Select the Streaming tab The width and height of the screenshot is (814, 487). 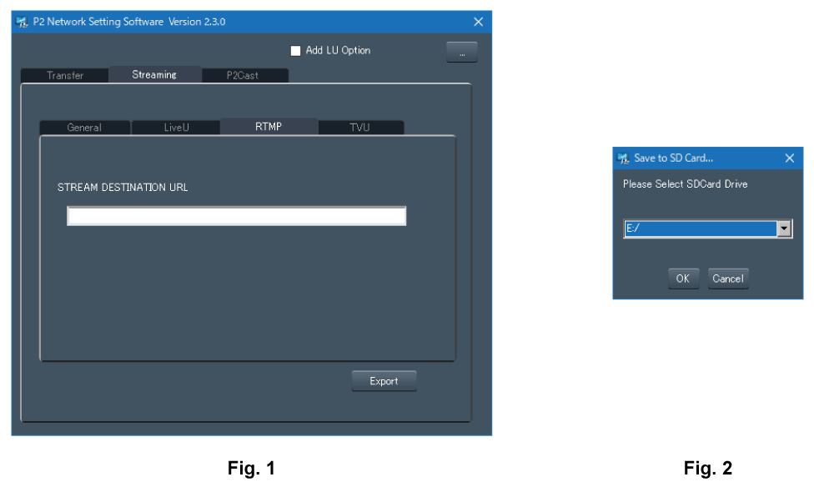(x=154, y=75)
